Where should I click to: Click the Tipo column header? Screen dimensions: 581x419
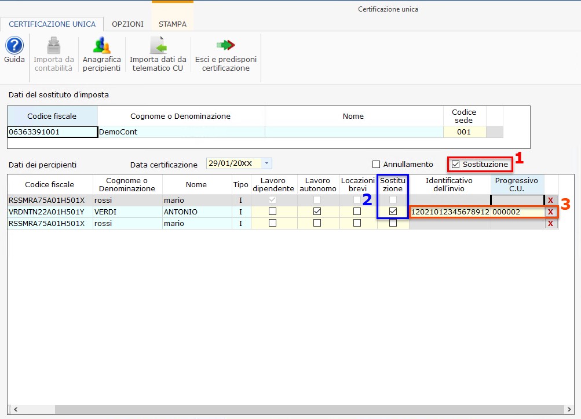(241, 185)
